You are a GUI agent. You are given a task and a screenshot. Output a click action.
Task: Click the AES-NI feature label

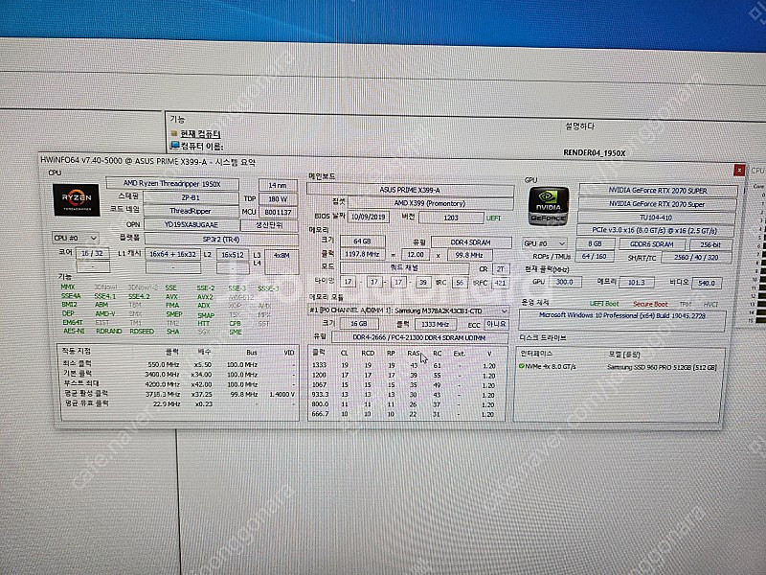tap(74, 331)
